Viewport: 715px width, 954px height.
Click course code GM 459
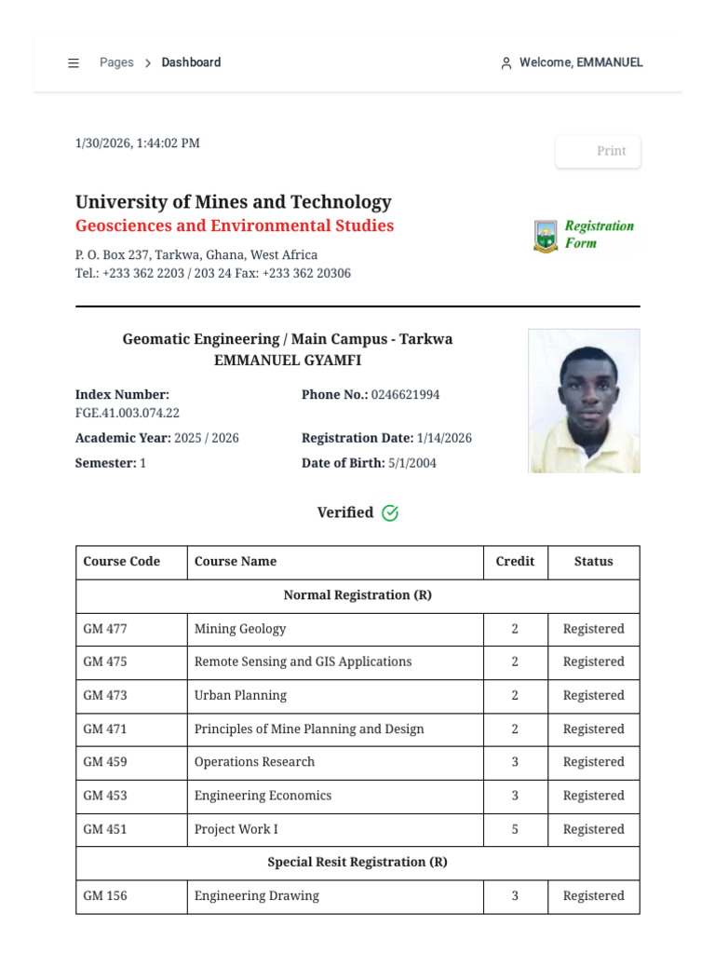(105, 762)
